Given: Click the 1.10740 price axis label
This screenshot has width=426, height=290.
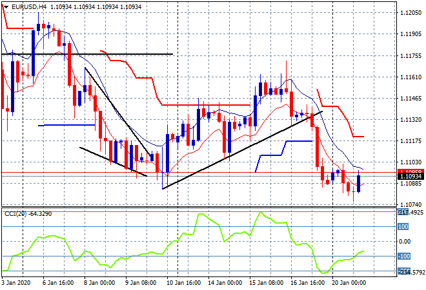Looking at the screenshot, I should tap(411, 205).
